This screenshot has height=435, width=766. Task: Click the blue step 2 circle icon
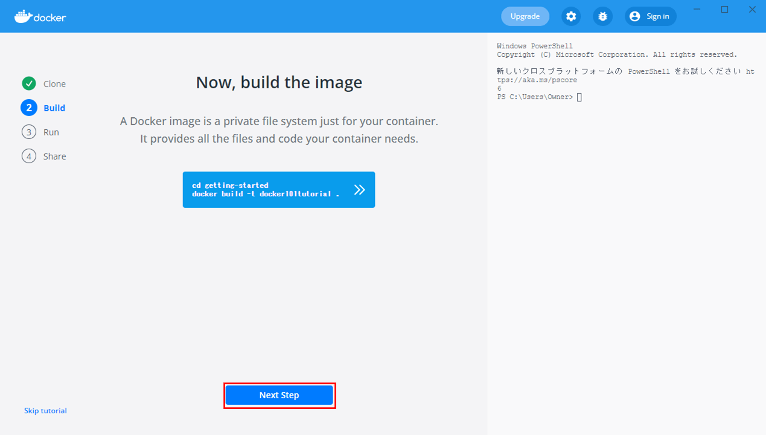click(x=29, y=108)
